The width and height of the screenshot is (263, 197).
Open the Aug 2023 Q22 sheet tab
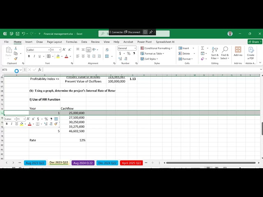[x=35, y=163]
